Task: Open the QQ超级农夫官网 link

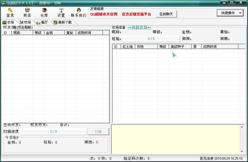Action: (104, 14)
